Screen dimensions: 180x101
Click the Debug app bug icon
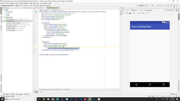pos(152,6)
